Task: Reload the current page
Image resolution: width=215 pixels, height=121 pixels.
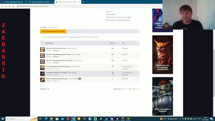Action: click(10, 6)
